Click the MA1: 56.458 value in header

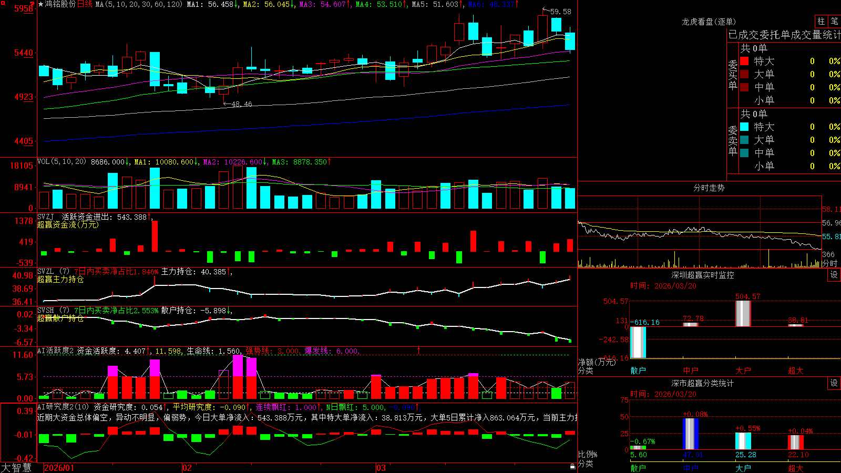pos(210,4)
